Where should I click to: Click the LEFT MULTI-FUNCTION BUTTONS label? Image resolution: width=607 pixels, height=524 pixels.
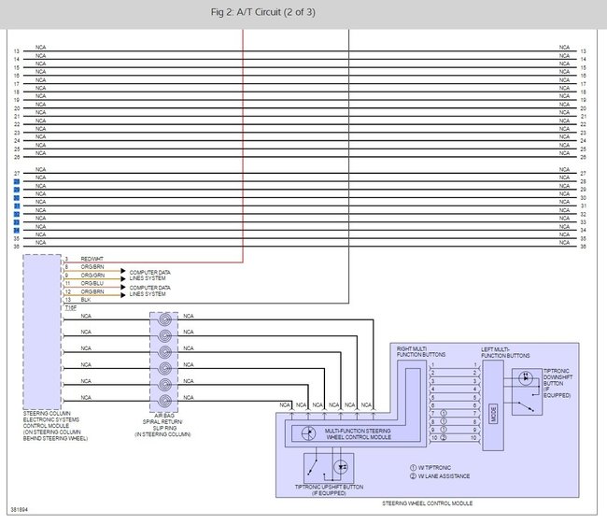(505, 352)
